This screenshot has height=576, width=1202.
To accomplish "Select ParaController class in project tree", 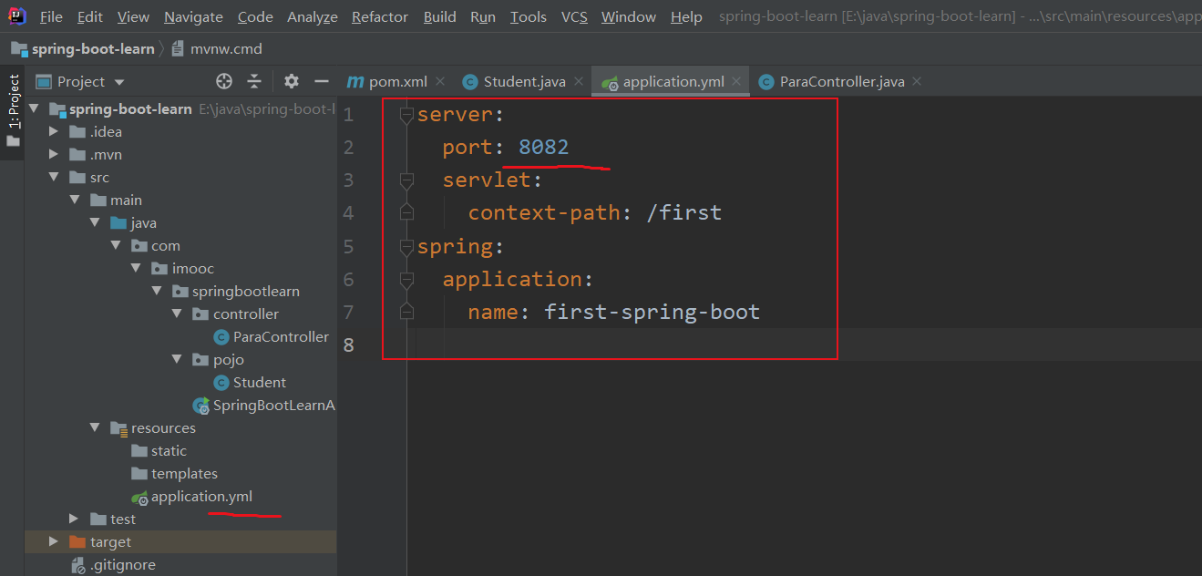I will point(272,336).
